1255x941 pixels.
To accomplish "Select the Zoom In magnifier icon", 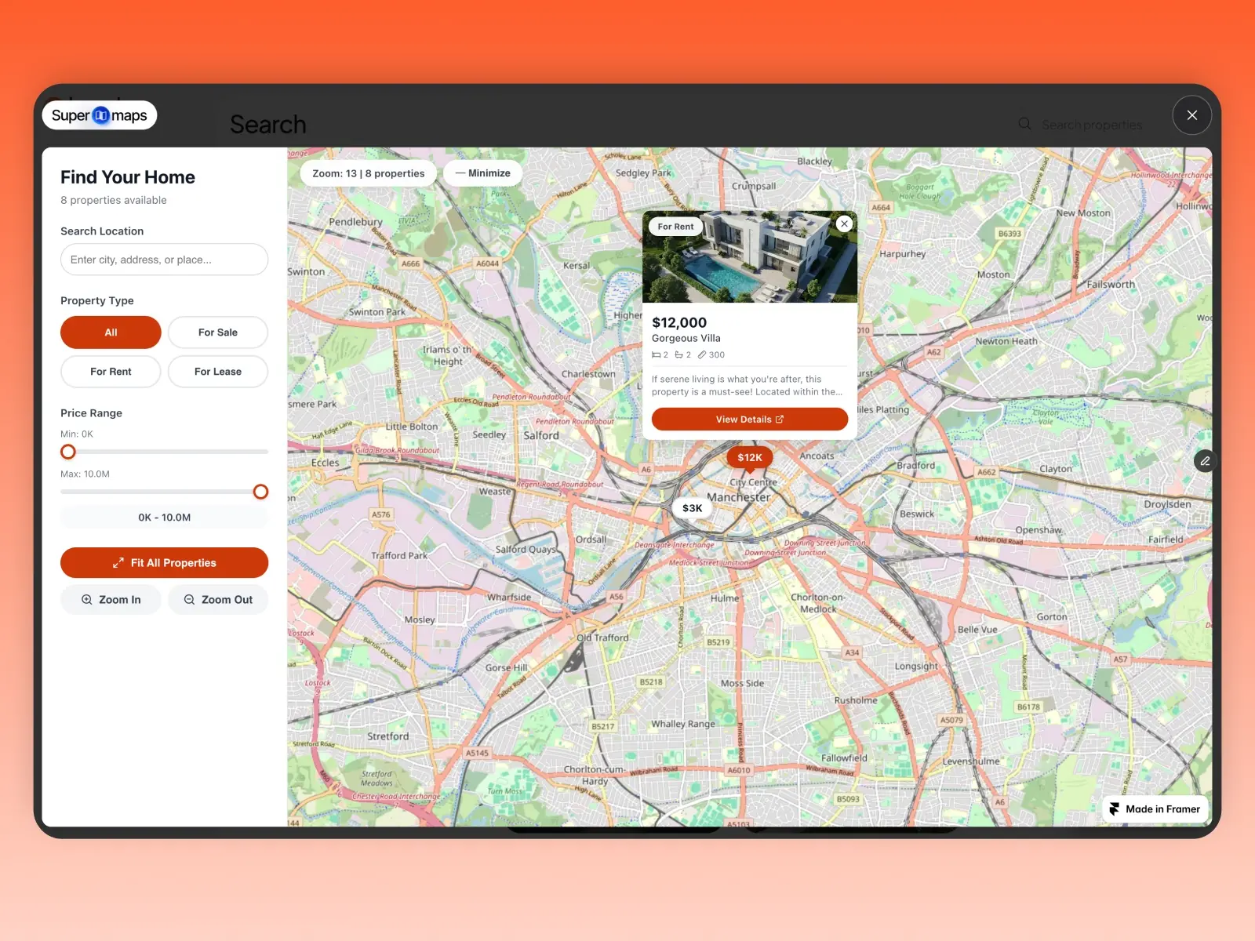I will coord(86,599).
